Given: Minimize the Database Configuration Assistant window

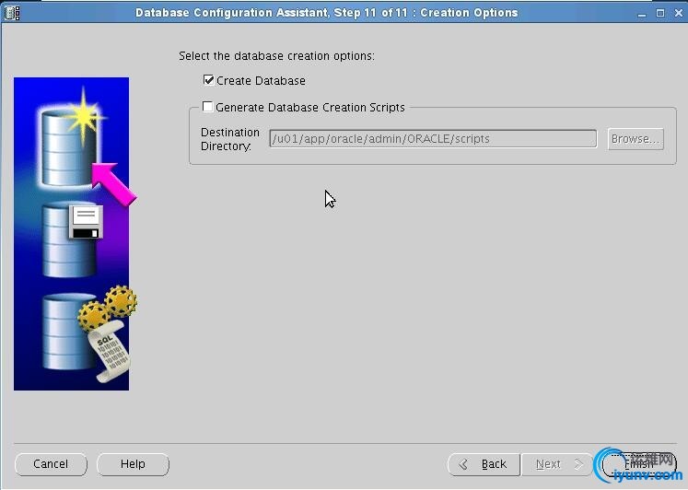Looking at the screenshot, I should point(642,13).
